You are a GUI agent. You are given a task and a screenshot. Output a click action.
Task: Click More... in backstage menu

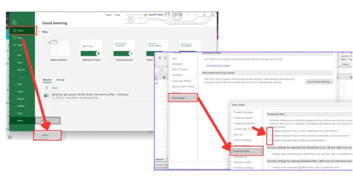point(23,121)
